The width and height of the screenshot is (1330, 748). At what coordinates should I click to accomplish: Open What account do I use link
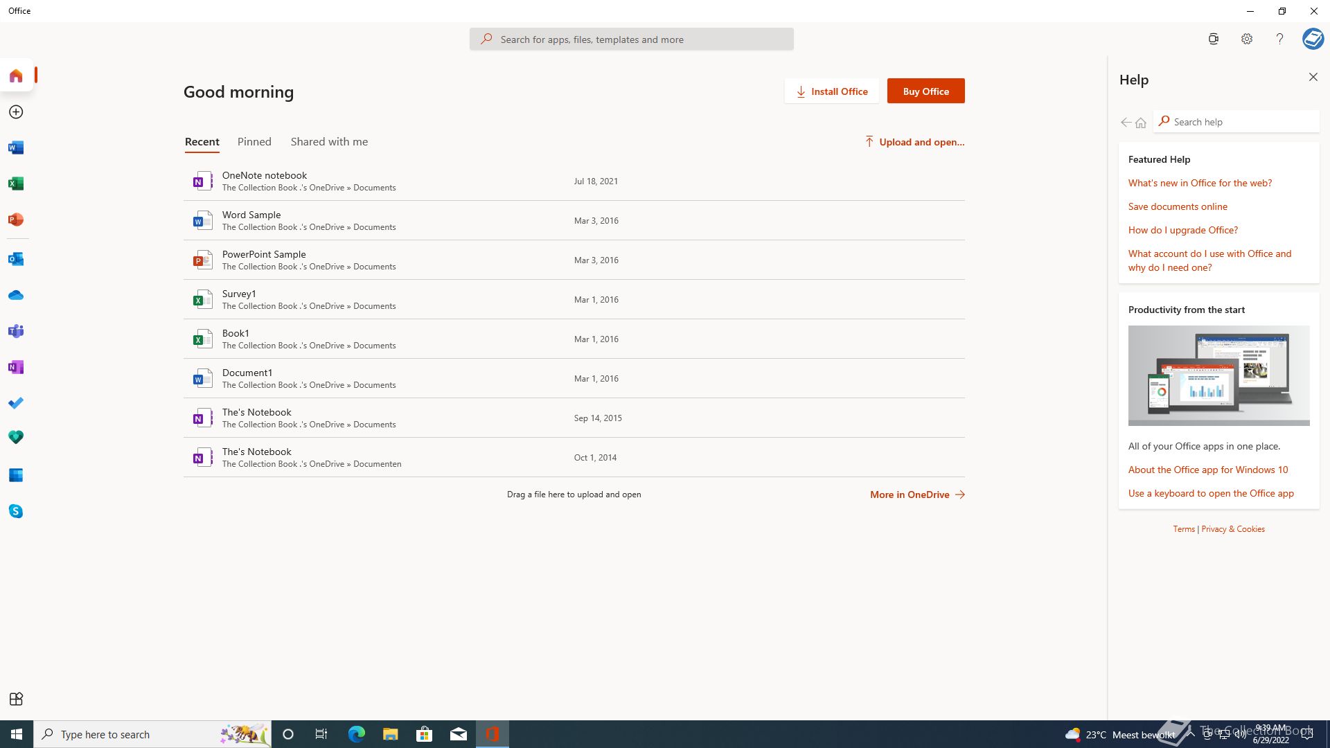pyautogui.click(x=1209, y=260)
